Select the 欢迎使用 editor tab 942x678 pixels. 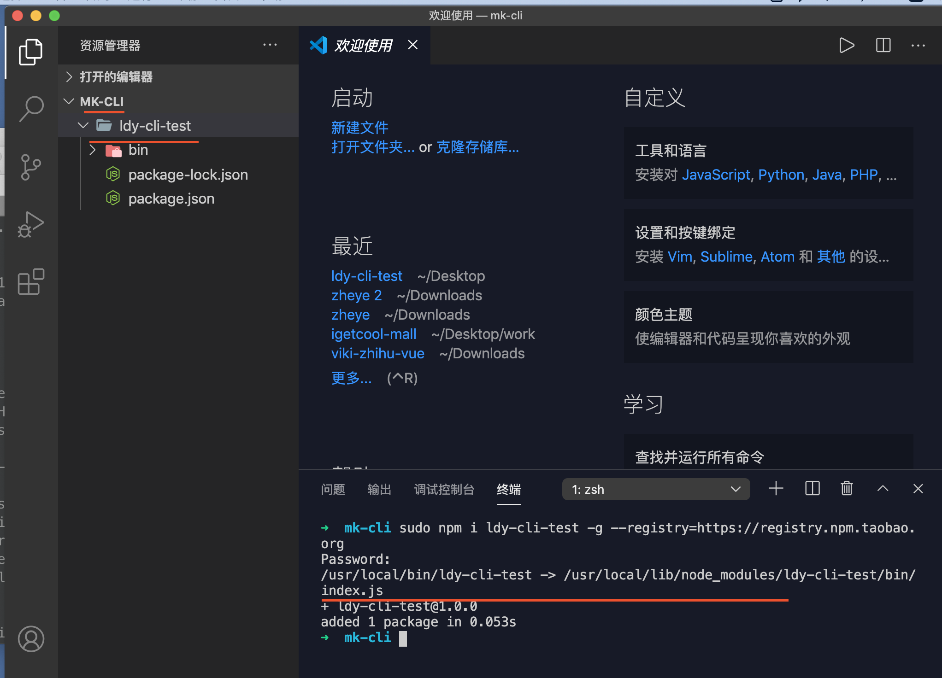[x=364, y=45]
